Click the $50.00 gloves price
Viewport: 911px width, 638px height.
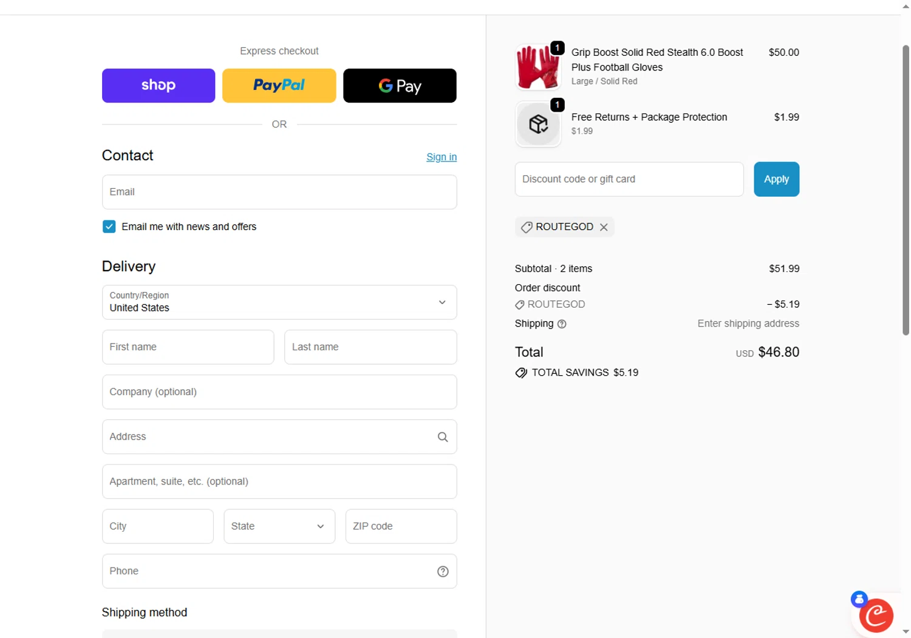pos(784,52)
